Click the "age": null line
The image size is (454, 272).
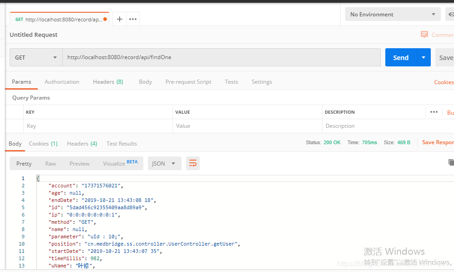[x=66, y=193]
